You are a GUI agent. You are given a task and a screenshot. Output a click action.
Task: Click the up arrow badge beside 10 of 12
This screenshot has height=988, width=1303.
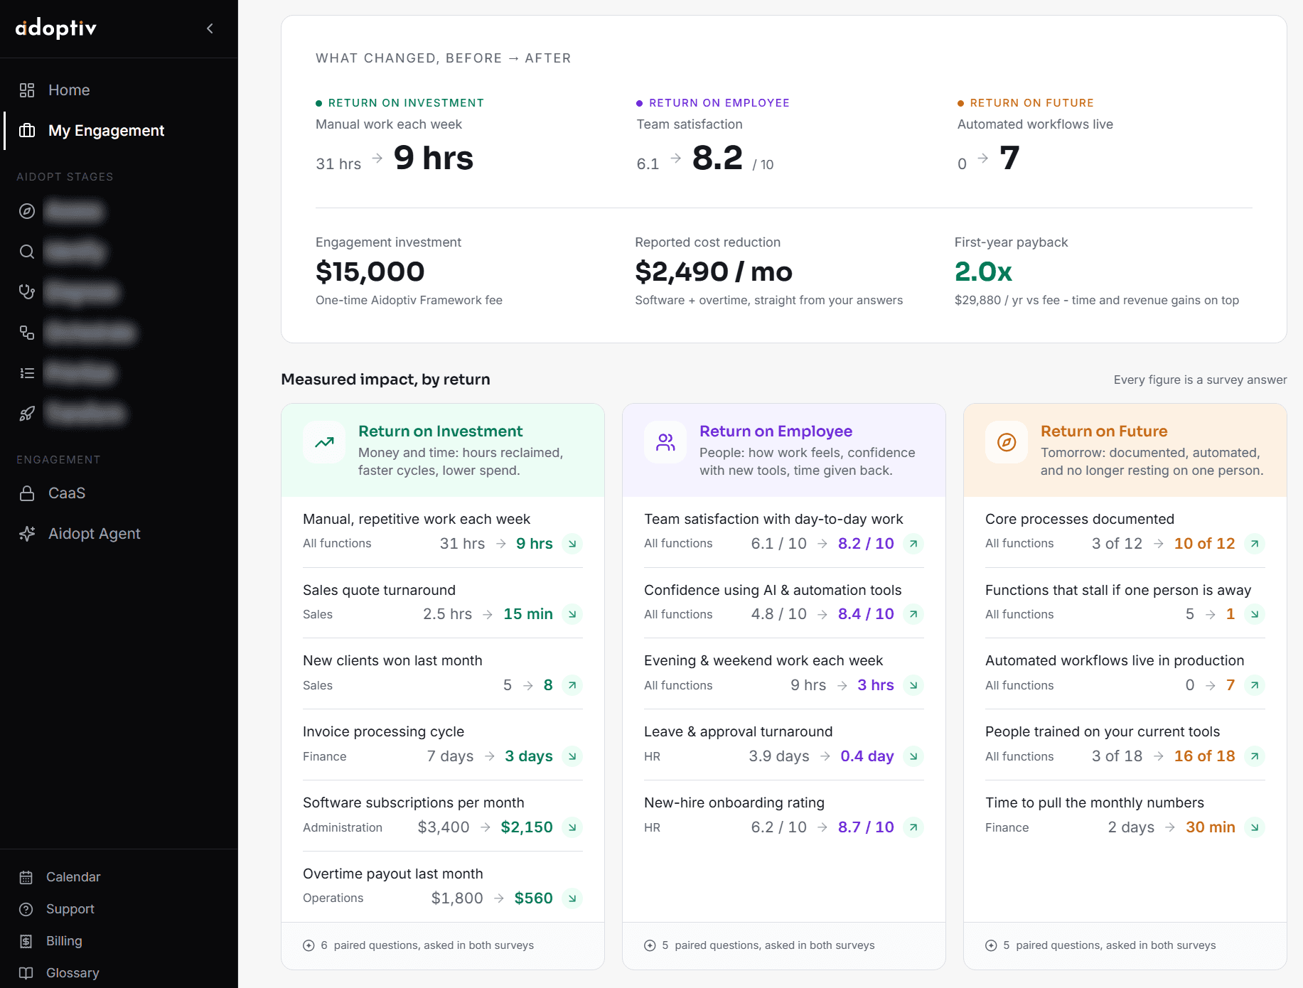coord(1255,544)
